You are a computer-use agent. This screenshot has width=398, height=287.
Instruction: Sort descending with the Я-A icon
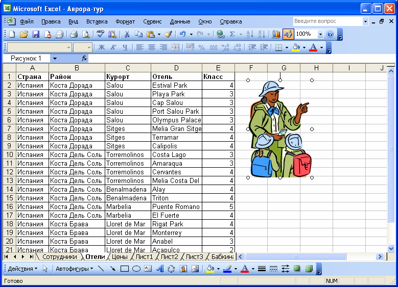point(262,34)
